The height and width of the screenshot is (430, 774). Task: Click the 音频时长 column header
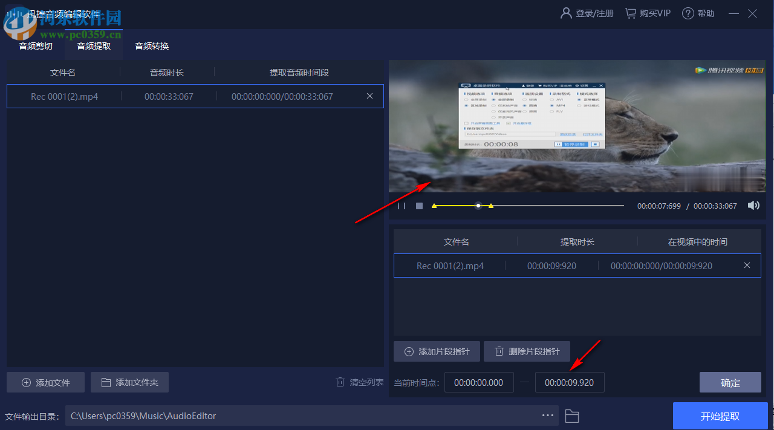(167, 73)
